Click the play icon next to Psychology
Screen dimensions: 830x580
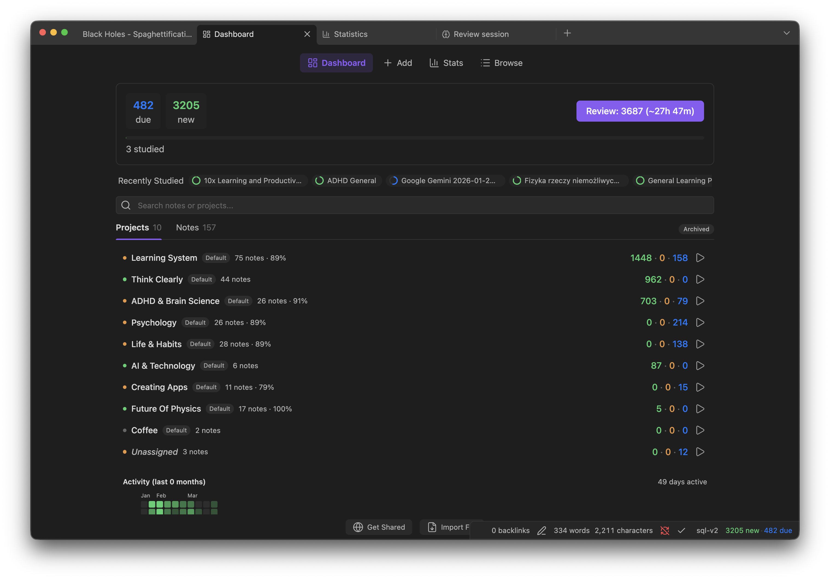(x=700, y=323)
